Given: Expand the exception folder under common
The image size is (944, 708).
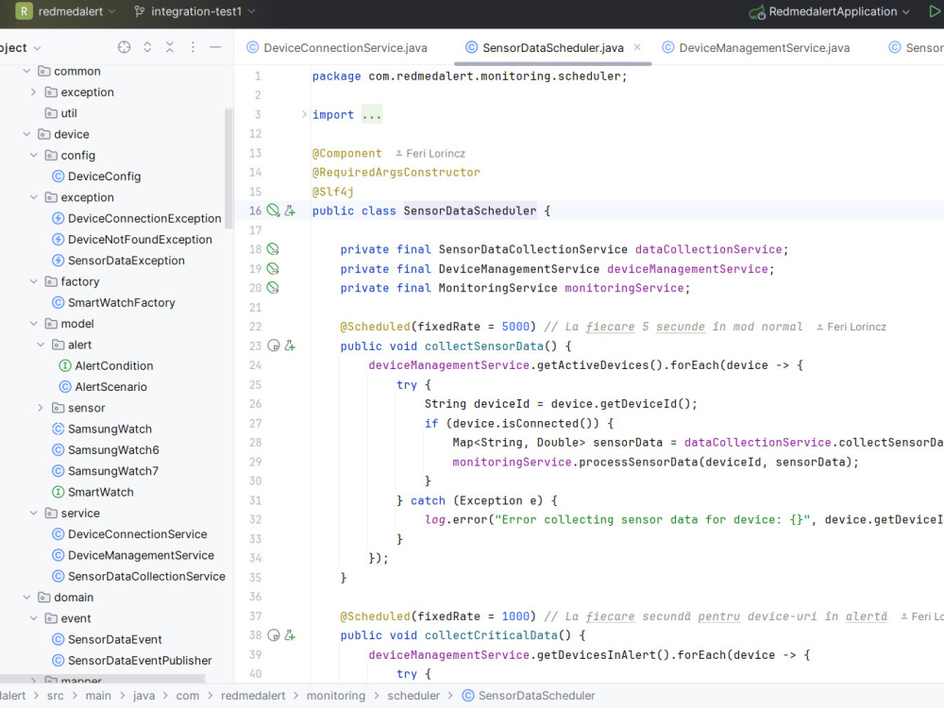Looking at the screenshot, I should tap(34, 93).
